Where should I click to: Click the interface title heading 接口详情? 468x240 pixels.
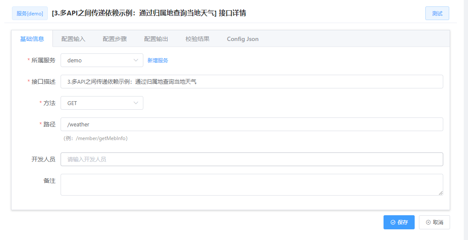tap(149, 13)
